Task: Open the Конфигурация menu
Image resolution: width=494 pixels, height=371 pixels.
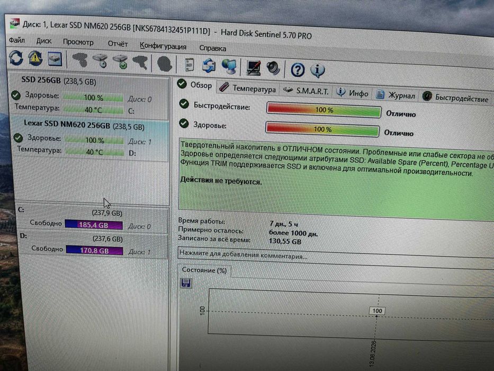Action: [x=163, y=46]
